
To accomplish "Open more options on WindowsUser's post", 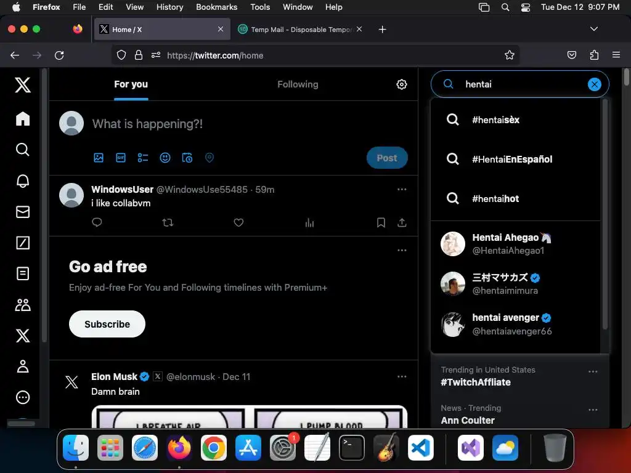I will [402, 189].
